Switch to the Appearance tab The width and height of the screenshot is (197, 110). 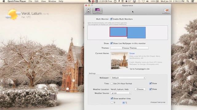[97, 11]
